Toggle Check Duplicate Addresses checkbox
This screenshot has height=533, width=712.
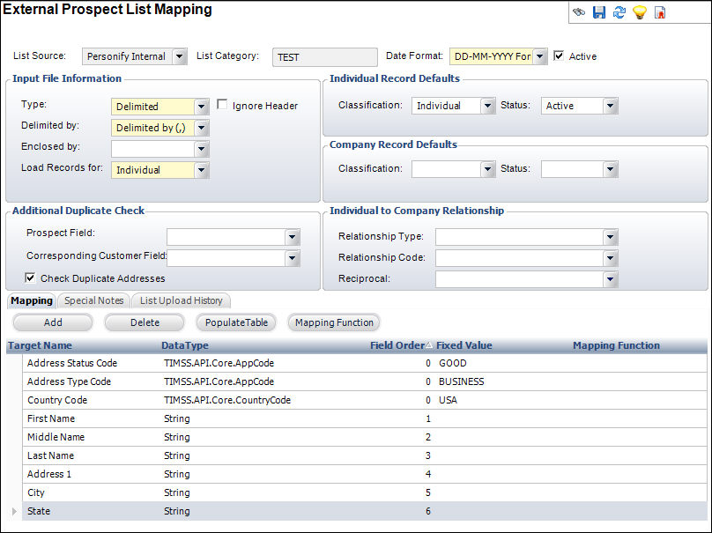31,278
